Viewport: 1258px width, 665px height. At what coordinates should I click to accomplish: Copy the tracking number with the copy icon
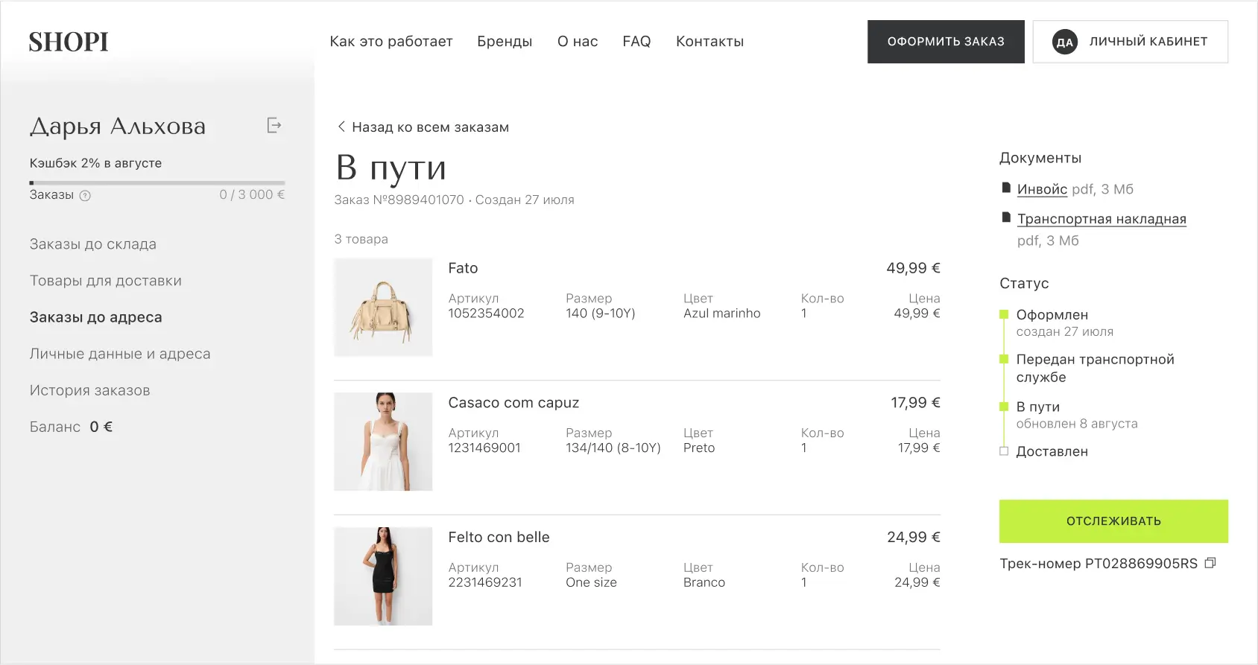coord(1210,563)
